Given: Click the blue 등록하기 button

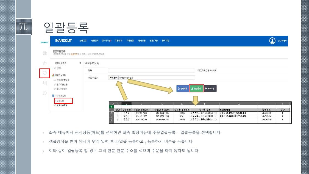Looking at the screenshot, I should 182,89.
